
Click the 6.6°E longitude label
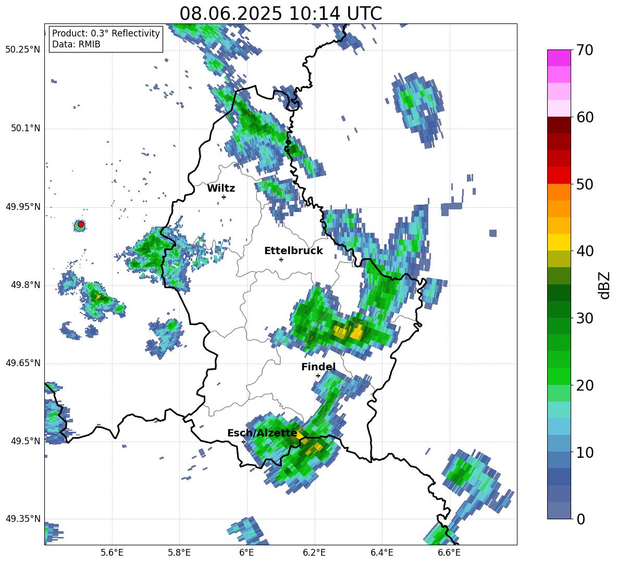(449, 553)
